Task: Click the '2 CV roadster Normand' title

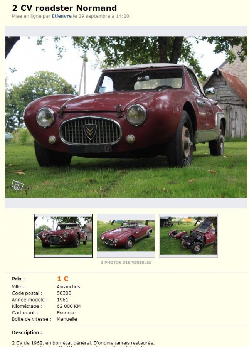Action: (x=64, y=8)
